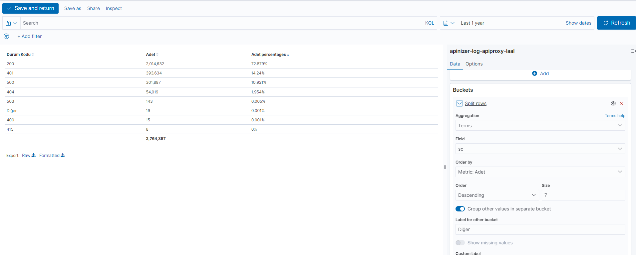Sort table by Durum Kodu column
The width and height of the screenshot is (636, 255).
(x=20, y=55)
